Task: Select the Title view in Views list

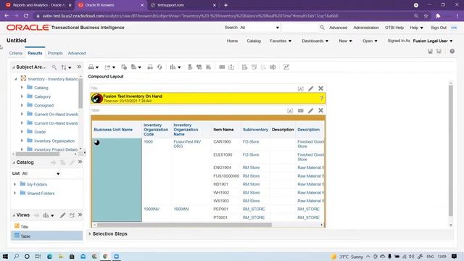Action: coord(46,227)
